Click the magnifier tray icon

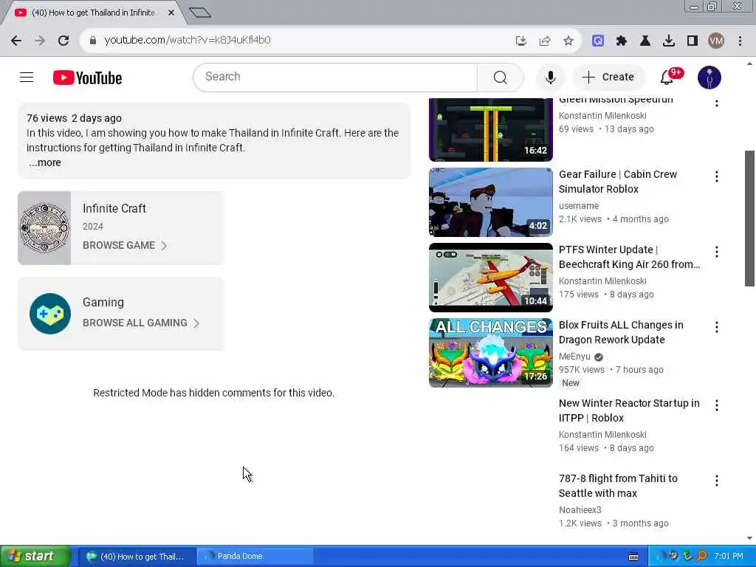pos(702,557)
